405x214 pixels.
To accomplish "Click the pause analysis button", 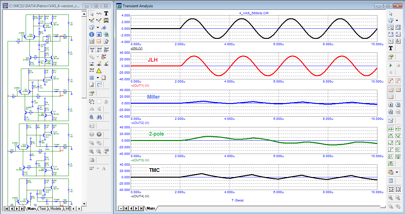I will (391, 72).
